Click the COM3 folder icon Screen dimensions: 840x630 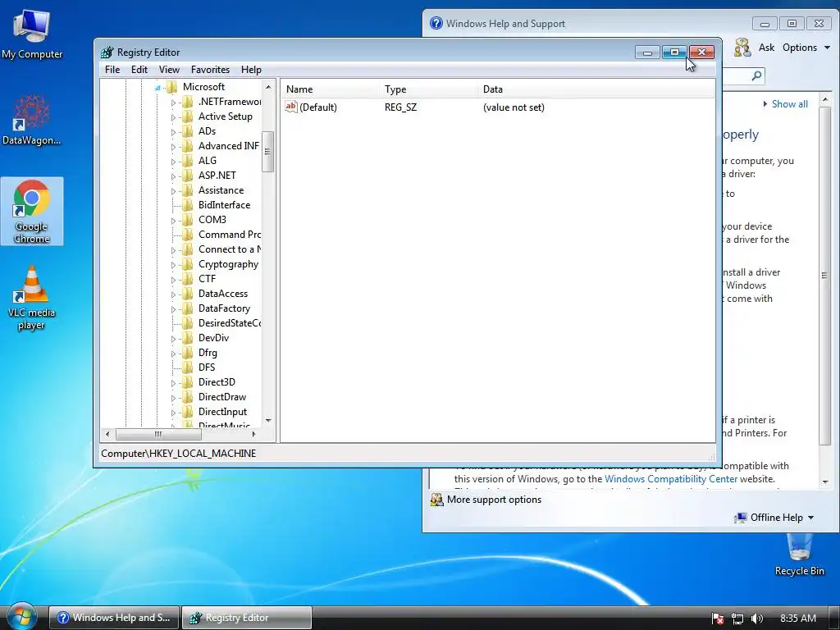coord(188,220)
